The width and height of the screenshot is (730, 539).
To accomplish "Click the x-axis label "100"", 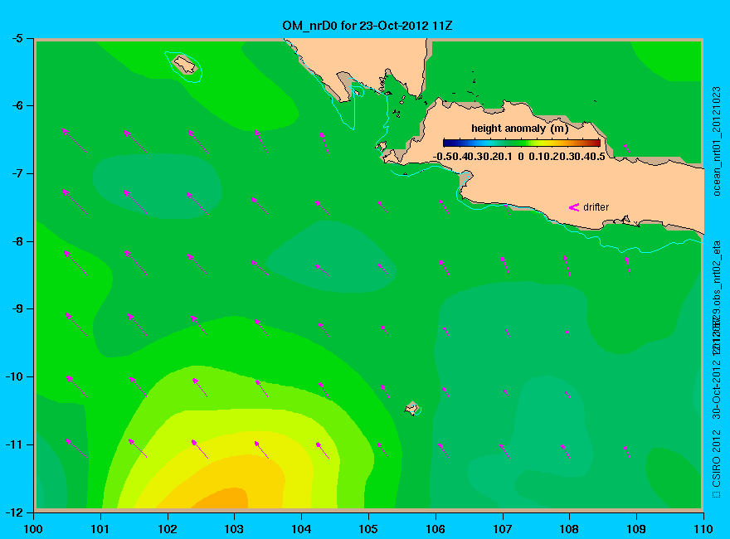I will click(x=33, y=529).
